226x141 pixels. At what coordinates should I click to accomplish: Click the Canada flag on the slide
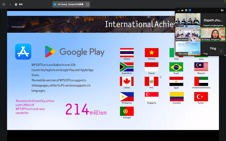(127, 81)
